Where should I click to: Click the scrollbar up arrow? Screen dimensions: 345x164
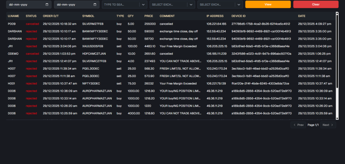[x=337, y=14]
